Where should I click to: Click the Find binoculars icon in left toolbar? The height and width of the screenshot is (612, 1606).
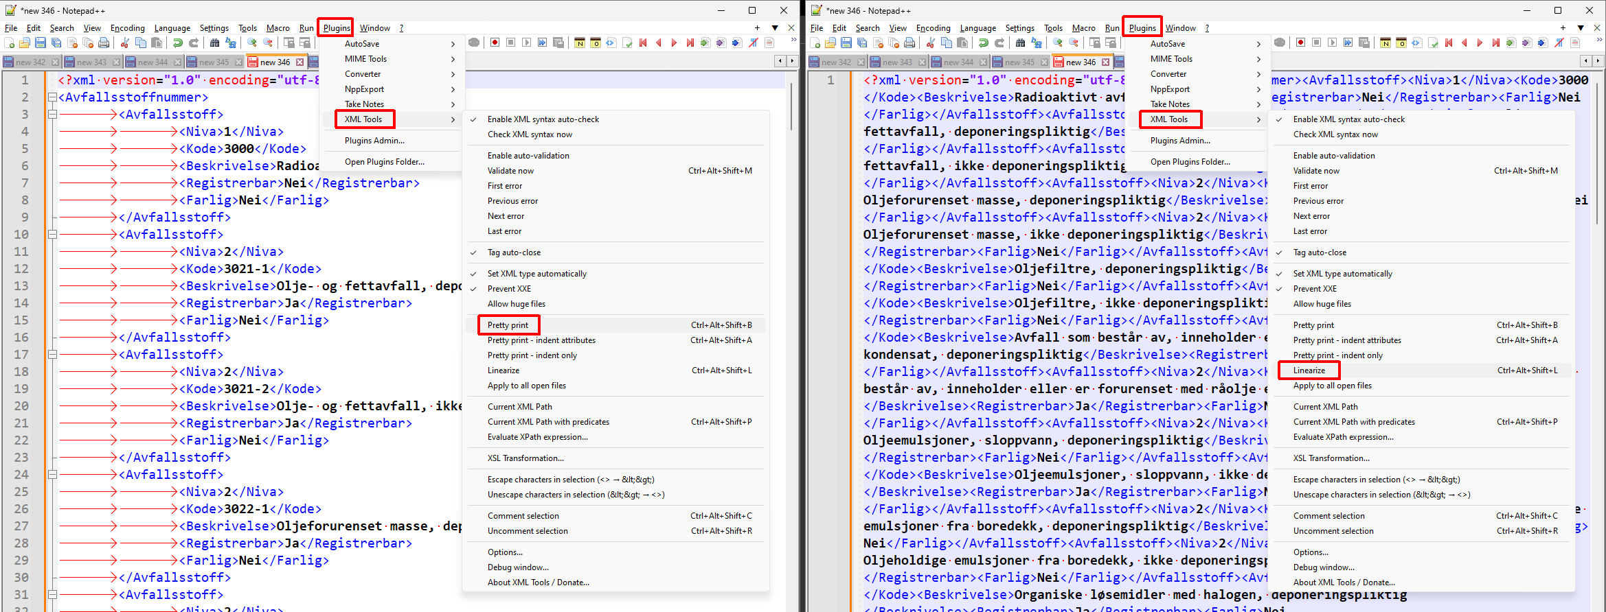tap(214, 43)
